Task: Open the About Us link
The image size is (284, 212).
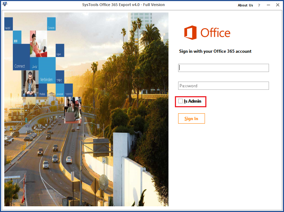Action: [x=245, y=5]
